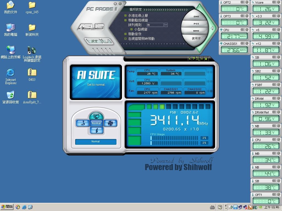Click the +12 panel 11.87 V readout
The width and height of the screenshot is (282, 211).
pyautogui.click(x=266, y=50)
